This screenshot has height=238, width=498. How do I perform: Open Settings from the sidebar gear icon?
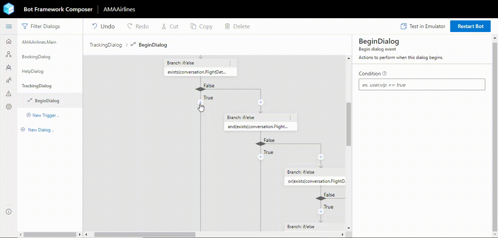pyautogui.click(x=9, y=107)
